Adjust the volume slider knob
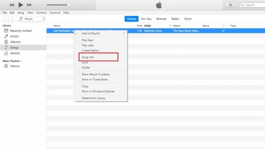Screen dimensions: 265x149 [69, 5]
